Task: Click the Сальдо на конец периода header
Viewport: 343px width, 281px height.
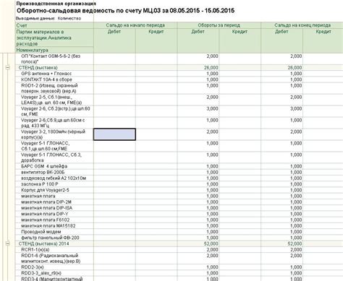Action: click(x=302, y=25)
